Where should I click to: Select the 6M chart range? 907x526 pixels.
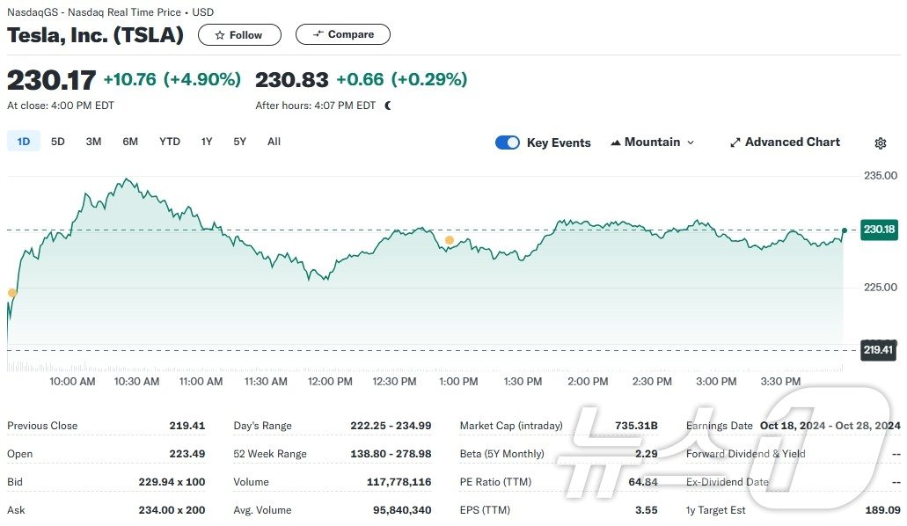point(130,142)
